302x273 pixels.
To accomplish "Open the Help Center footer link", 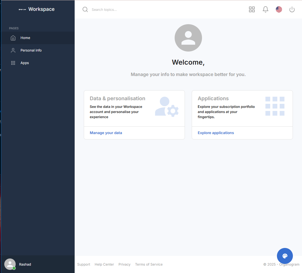I will tap(104, 264).
